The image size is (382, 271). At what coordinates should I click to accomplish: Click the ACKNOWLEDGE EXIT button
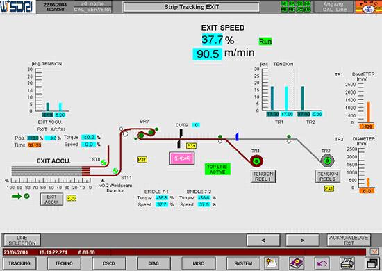pos(349,240)
